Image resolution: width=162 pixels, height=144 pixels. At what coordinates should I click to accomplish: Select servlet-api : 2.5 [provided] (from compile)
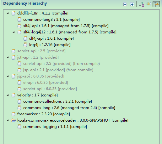pos(62,64)
